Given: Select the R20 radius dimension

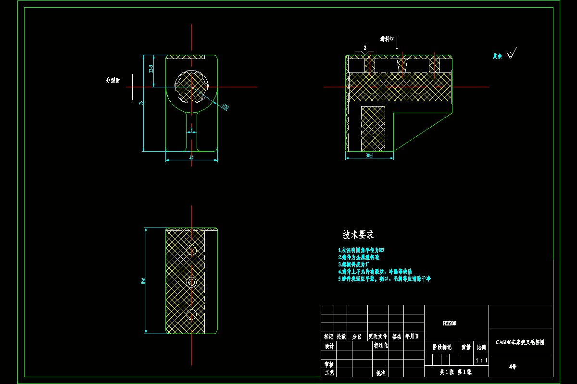Looking at the screenshot, I should tap(225, 107).
